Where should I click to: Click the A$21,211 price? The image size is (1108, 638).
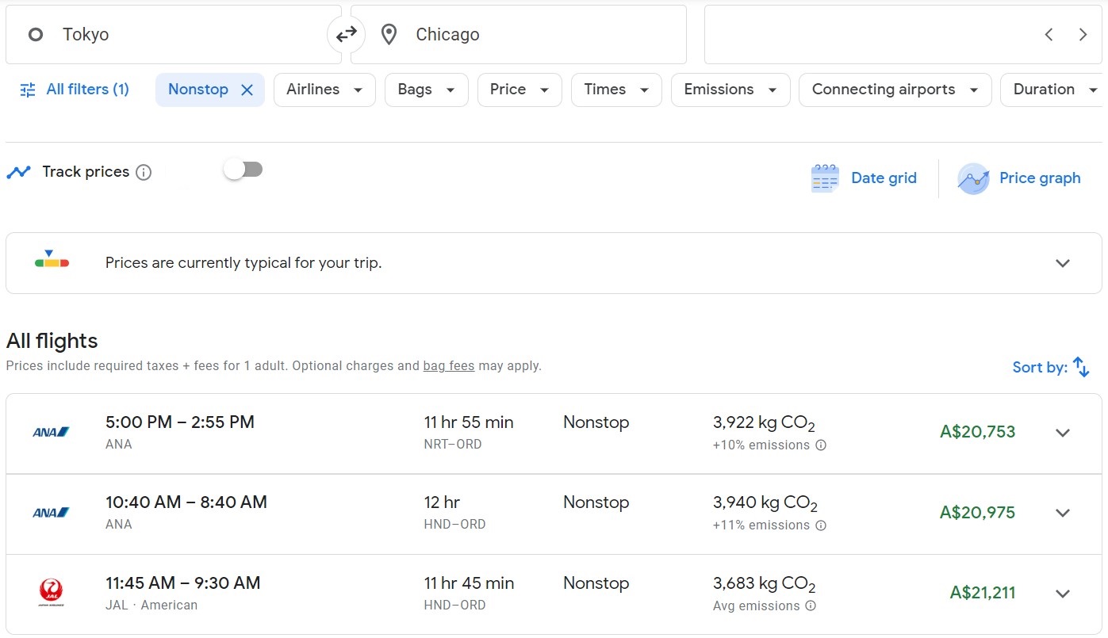983,593
